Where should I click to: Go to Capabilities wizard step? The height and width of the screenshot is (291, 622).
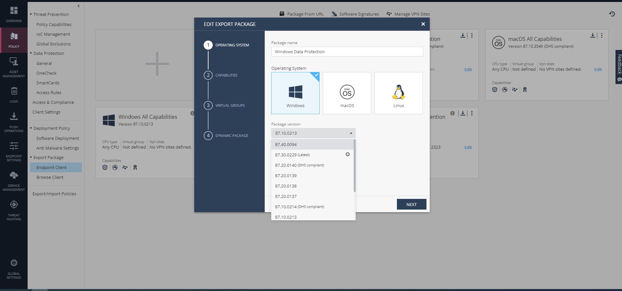tap(221, 75)
